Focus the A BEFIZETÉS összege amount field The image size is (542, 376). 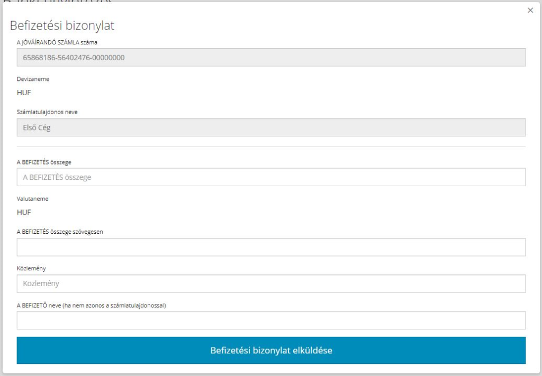[271, 177]
